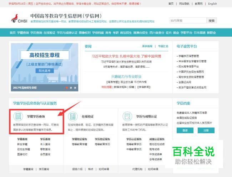Open 学籍学历信息管理 platform link
232x177 pixels.
coord(188,56)
